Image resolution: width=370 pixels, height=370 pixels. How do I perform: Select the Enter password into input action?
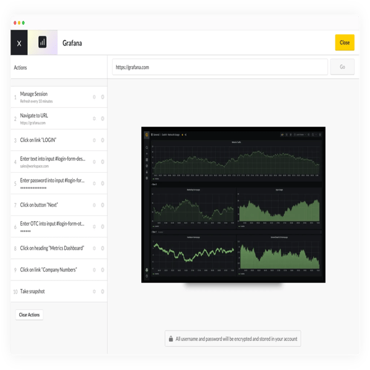pyautogui.click(x=59, y=183)
